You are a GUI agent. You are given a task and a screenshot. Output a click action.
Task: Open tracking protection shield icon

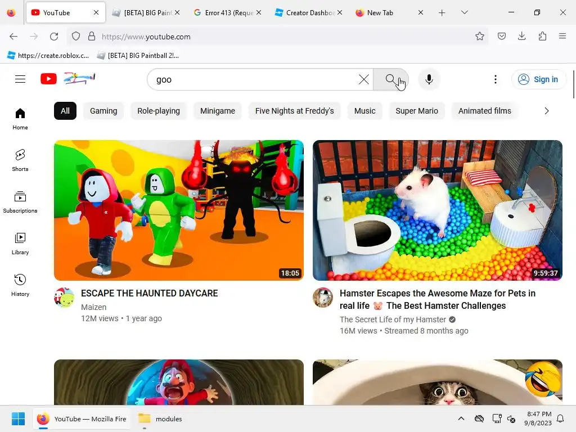click(x=76, y=37)
